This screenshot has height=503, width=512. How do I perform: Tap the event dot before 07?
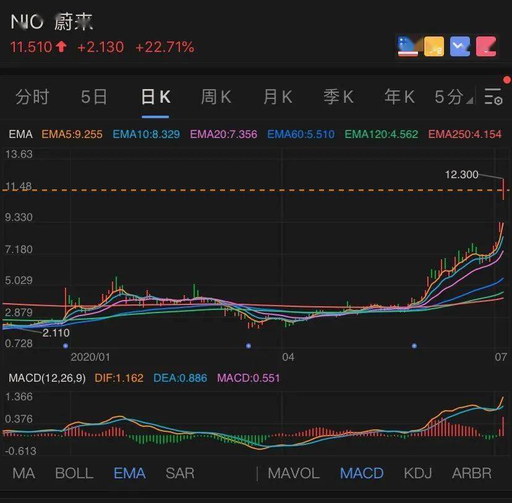pos(414,346)
